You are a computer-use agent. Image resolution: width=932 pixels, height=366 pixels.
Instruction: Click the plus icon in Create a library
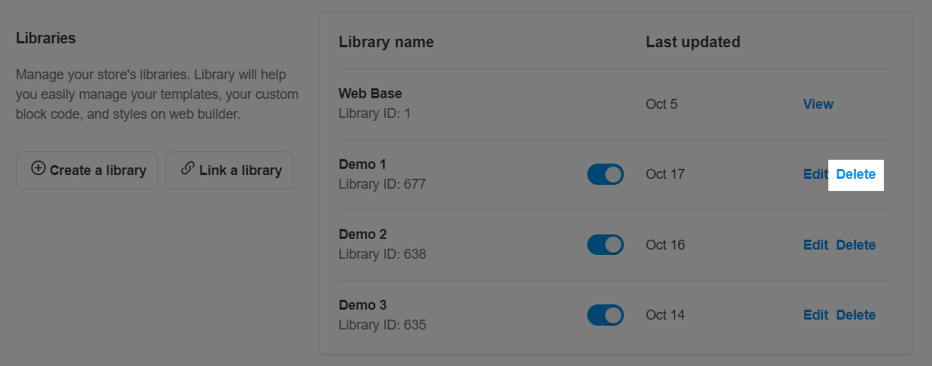[x=38, y=169]
